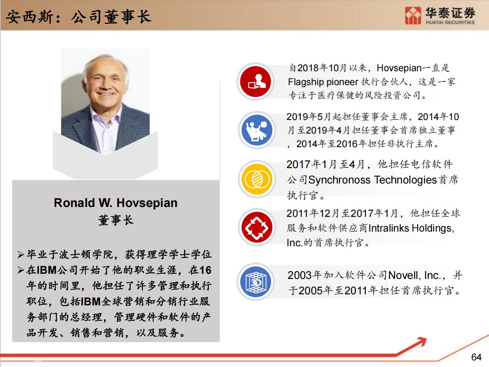Click the text mentioning Intralinks Holdings, Inc.
The image size is (489, 367).
(373, 228)
